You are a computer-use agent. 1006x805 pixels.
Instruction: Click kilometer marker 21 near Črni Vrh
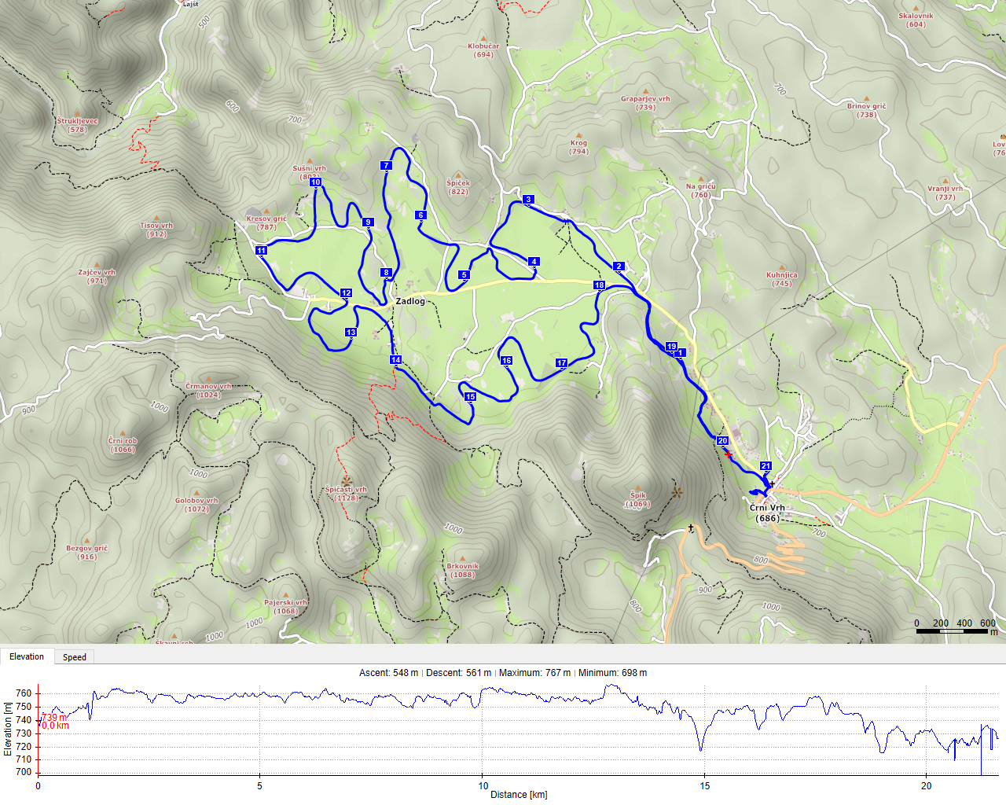[766, 466]
